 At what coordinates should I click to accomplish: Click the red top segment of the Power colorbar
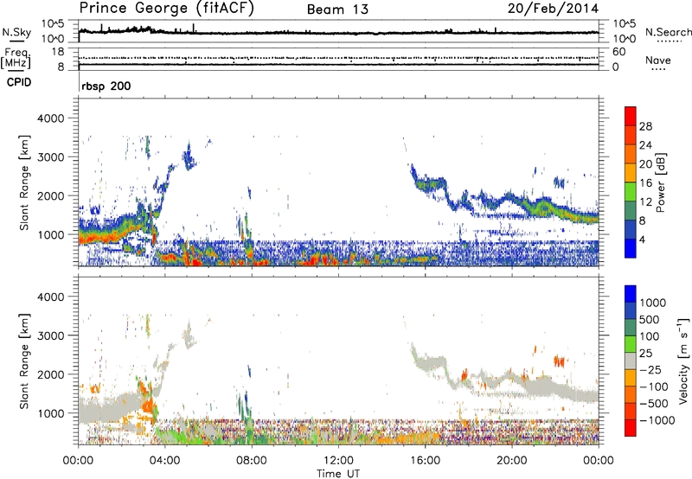tap(631, 116)
